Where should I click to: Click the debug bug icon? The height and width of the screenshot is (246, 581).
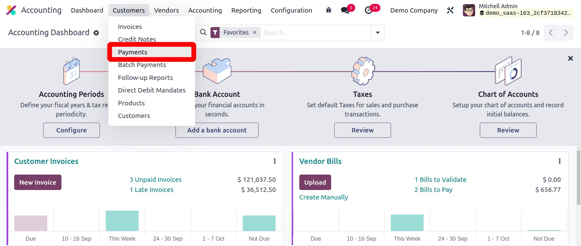[329, 10]
